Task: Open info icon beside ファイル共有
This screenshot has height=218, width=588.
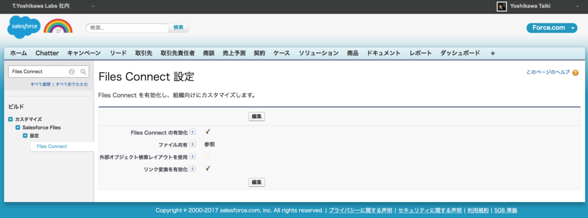Action: [192, 144]
